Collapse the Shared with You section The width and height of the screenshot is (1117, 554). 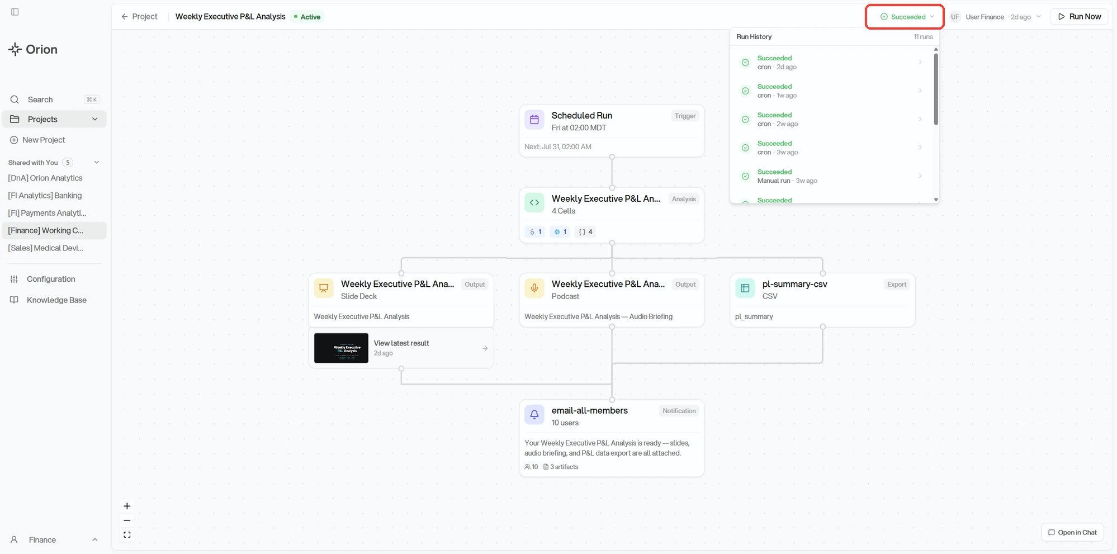[97, 163]
